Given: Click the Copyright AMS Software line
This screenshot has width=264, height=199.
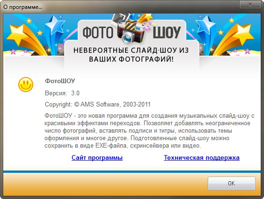Looking at the screenshot, I should [97, 104].
